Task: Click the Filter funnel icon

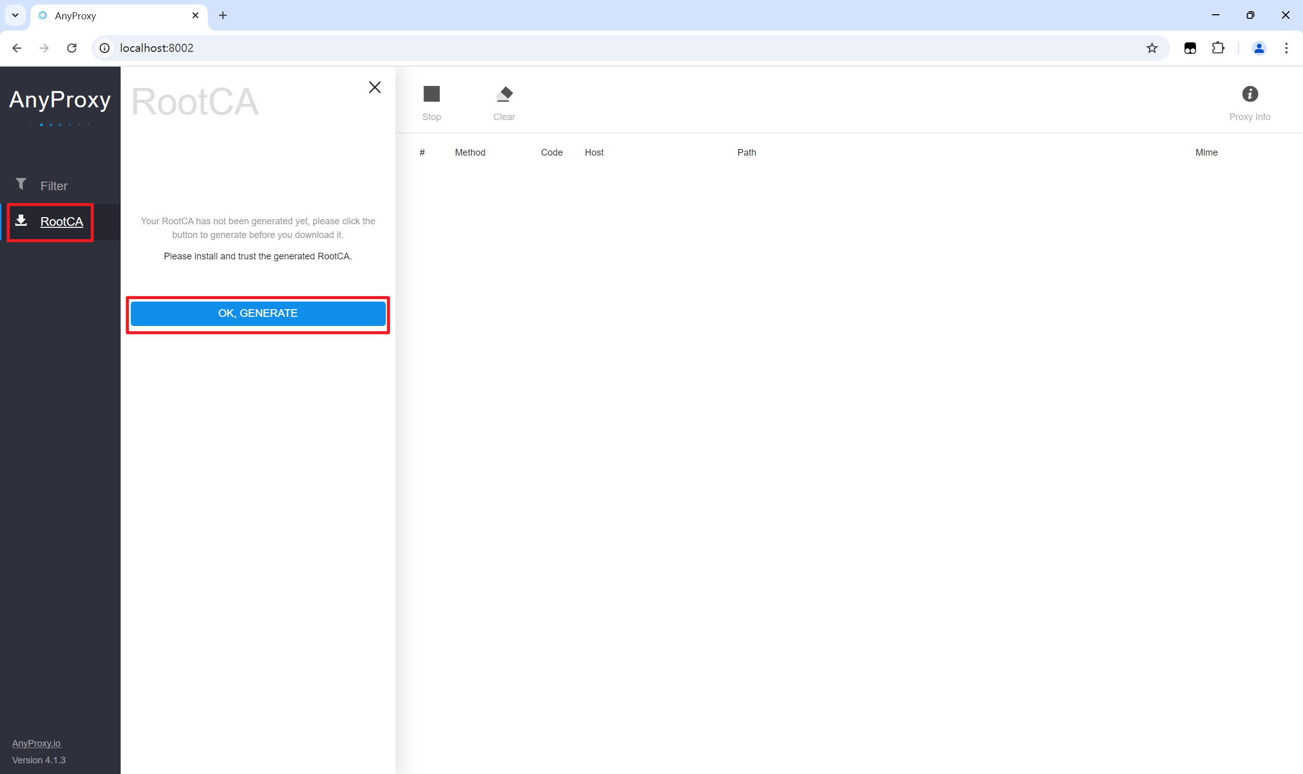Action: tap(21, 184)
